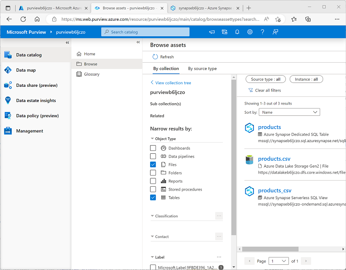
Task: View site information lock icon
Action: [54, 19]
